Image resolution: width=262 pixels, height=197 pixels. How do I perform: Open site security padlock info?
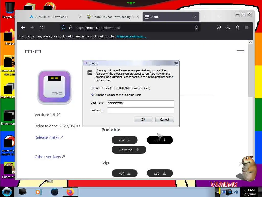71,28
